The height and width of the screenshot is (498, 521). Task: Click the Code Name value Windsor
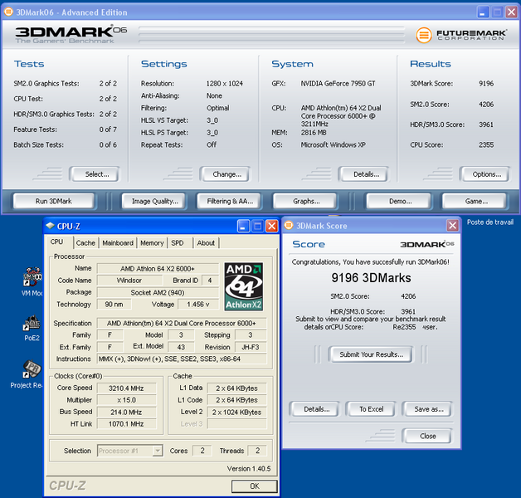(x=129, y=281)
